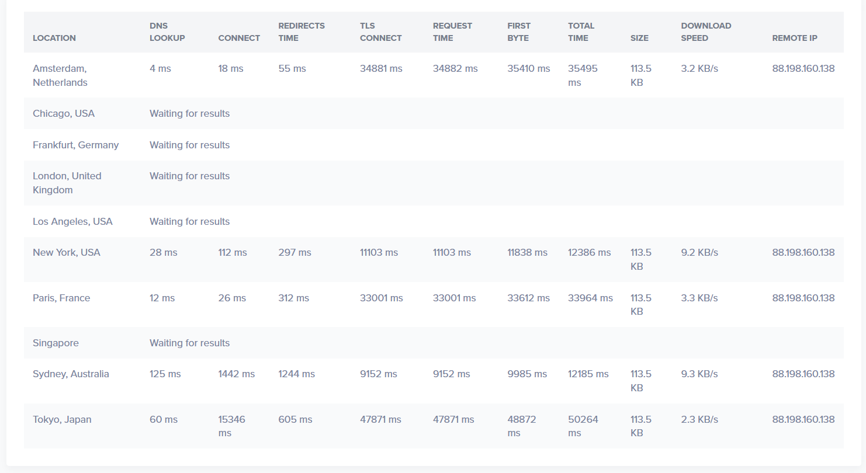Select the Sydney, Australia location cell

tap(71, 374)
